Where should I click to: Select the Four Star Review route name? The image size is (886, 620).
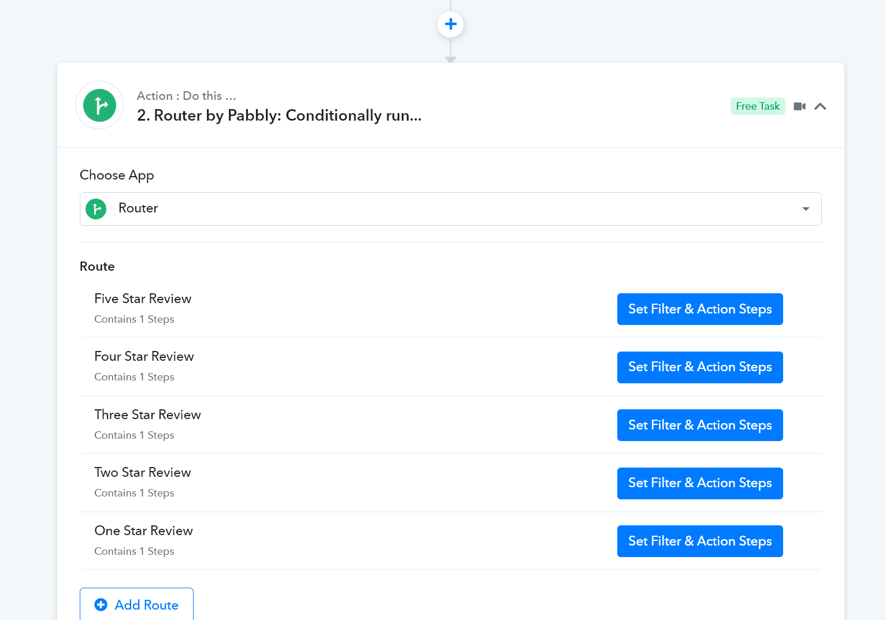coord(144,356)
